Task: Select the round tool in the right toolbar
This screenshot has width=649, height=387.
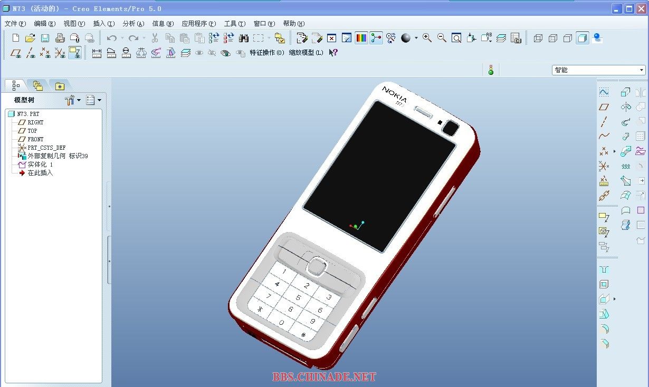Action: pos(604,329)
